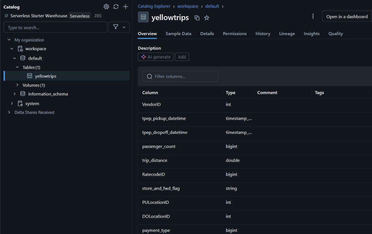
Task: Click the system catalog icon
Action: coord(20,103)
